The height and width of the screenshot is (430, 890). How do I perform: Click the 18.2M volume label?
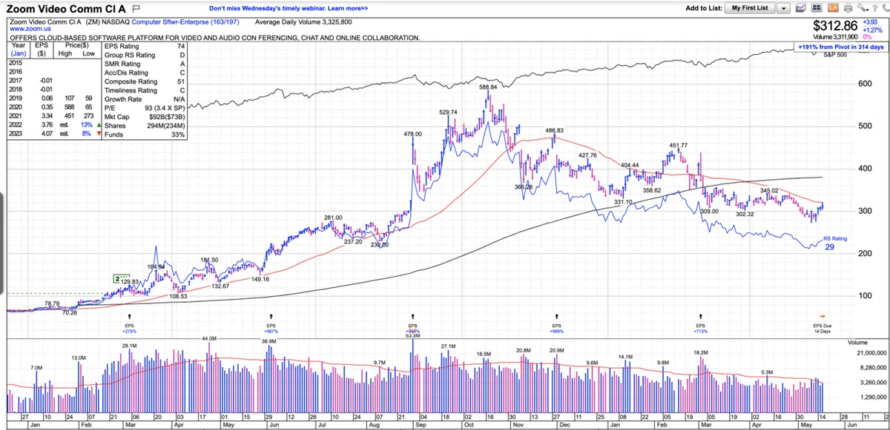point(701,353)
